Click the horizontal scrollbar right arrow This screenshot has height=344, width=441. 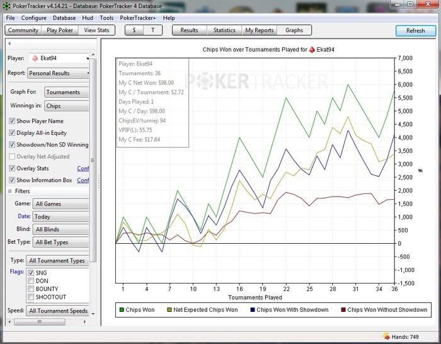click(x=84, y=321)
